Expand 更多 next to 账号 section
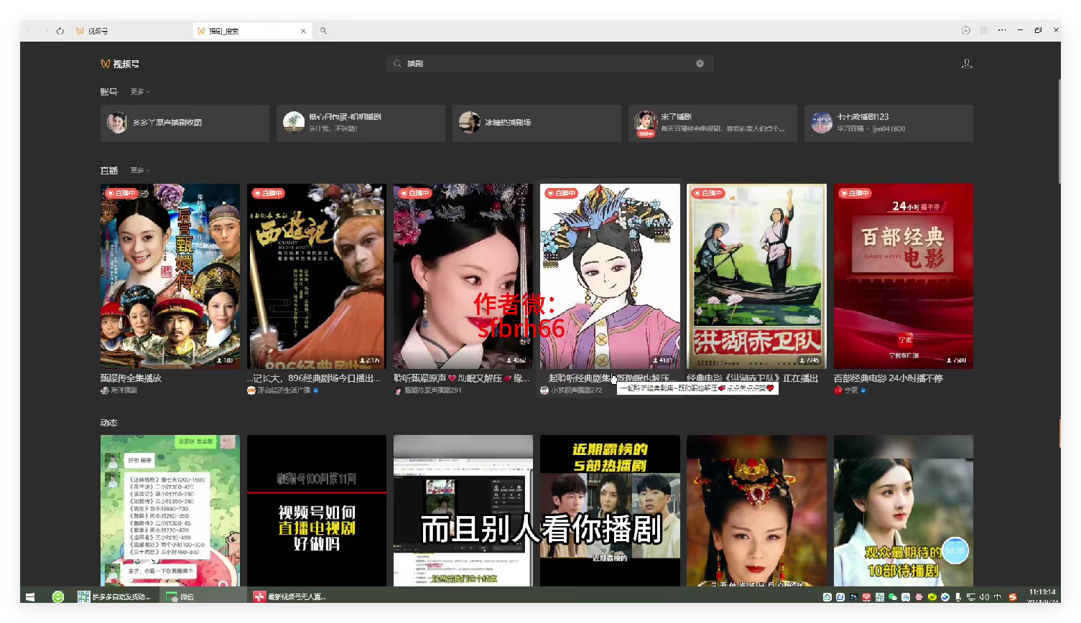Screen dimensions: 1081x623 click(x=140, y=91)
